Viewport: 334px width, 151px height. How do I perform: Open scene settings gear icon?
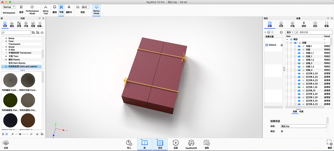click(281, 32)
